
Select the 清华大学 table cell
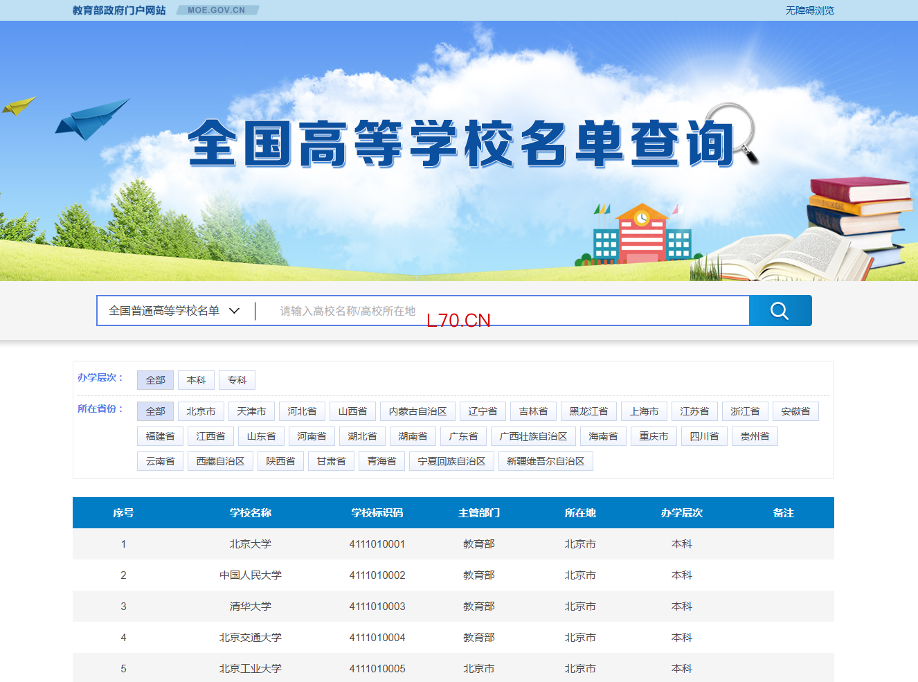click(251, 607)
